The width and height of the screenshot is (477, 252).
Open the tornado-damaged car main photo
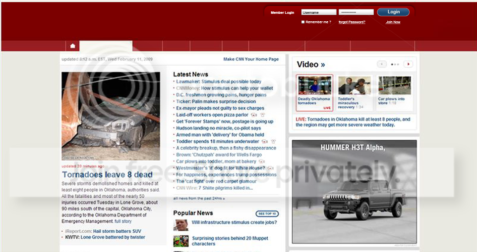tap(111, 116)
